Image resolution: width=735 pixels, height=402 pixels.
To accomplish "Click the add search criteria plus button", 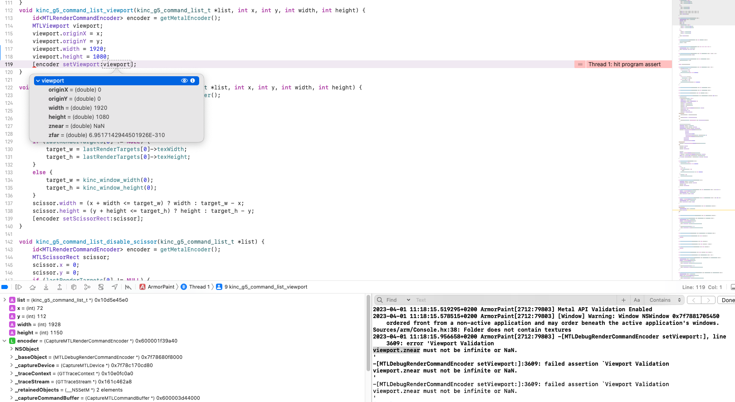I will (x=623, y=300).
